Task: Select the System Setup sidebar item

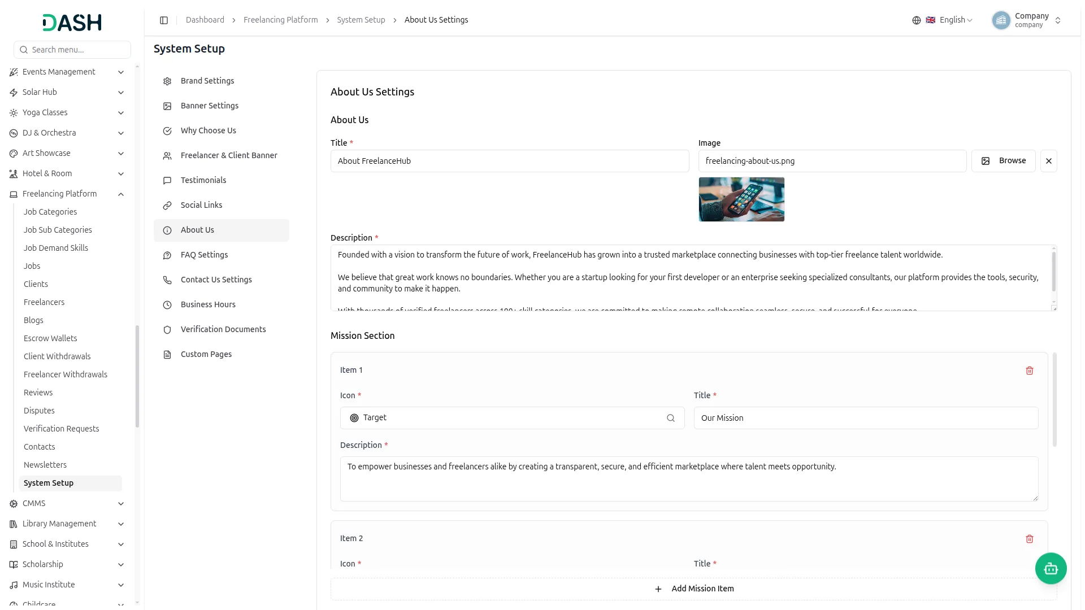Action: 71,483
